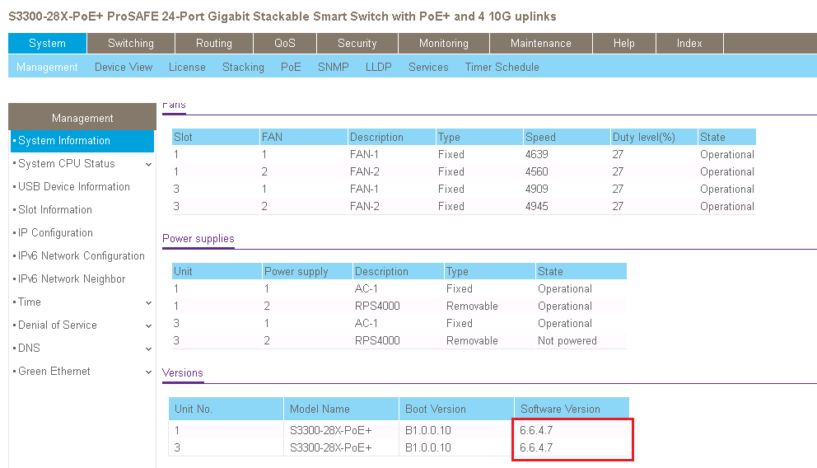Expand the Green Ethernet chevron
Screen dimensions: 817x468
click(148, 372)
